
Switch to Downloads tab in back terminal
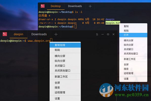pos(75,6)
